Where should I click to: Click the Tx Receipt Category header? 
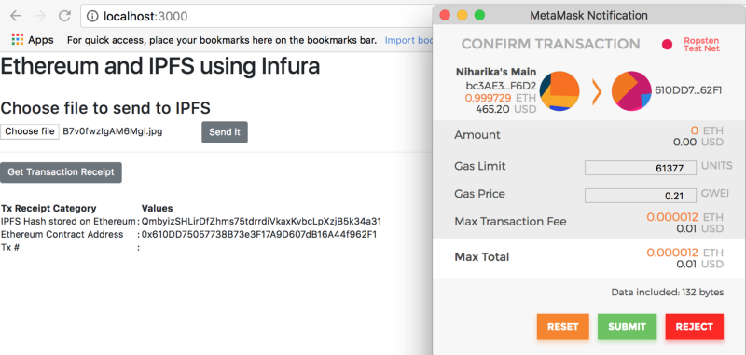coord(48,208)
